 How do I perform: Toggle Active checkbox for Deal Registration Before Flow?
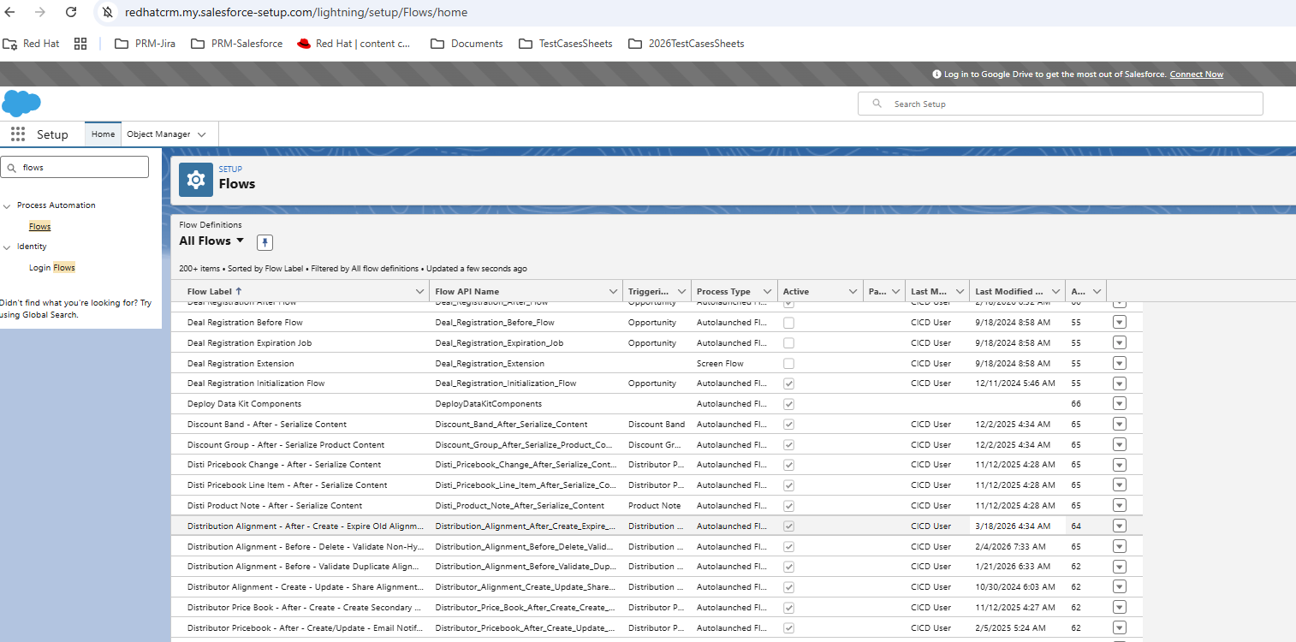(x=788, y=323)
